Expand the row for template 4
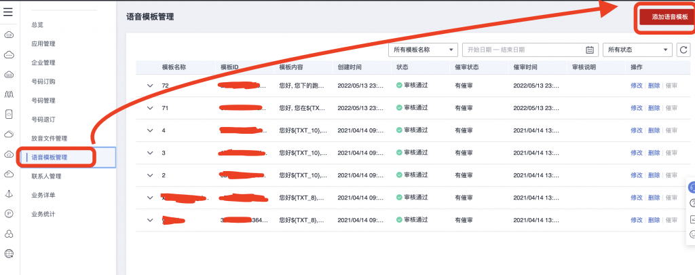The image size is (695, 275). click(150, 130)
